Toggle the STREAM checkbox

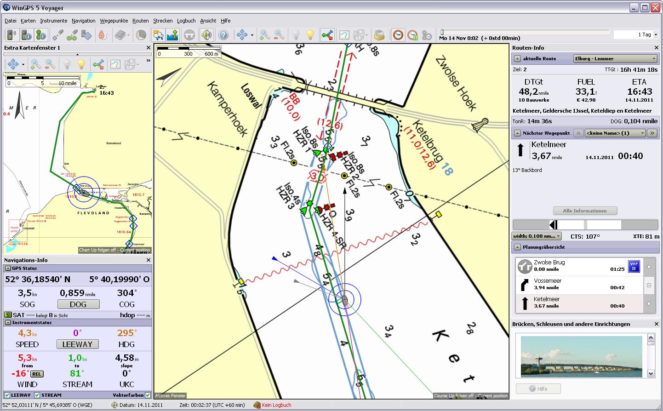pos(37,395)
